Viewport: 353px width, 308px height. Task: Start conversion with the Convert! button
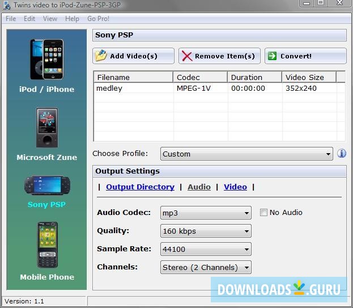click(305, 56)
